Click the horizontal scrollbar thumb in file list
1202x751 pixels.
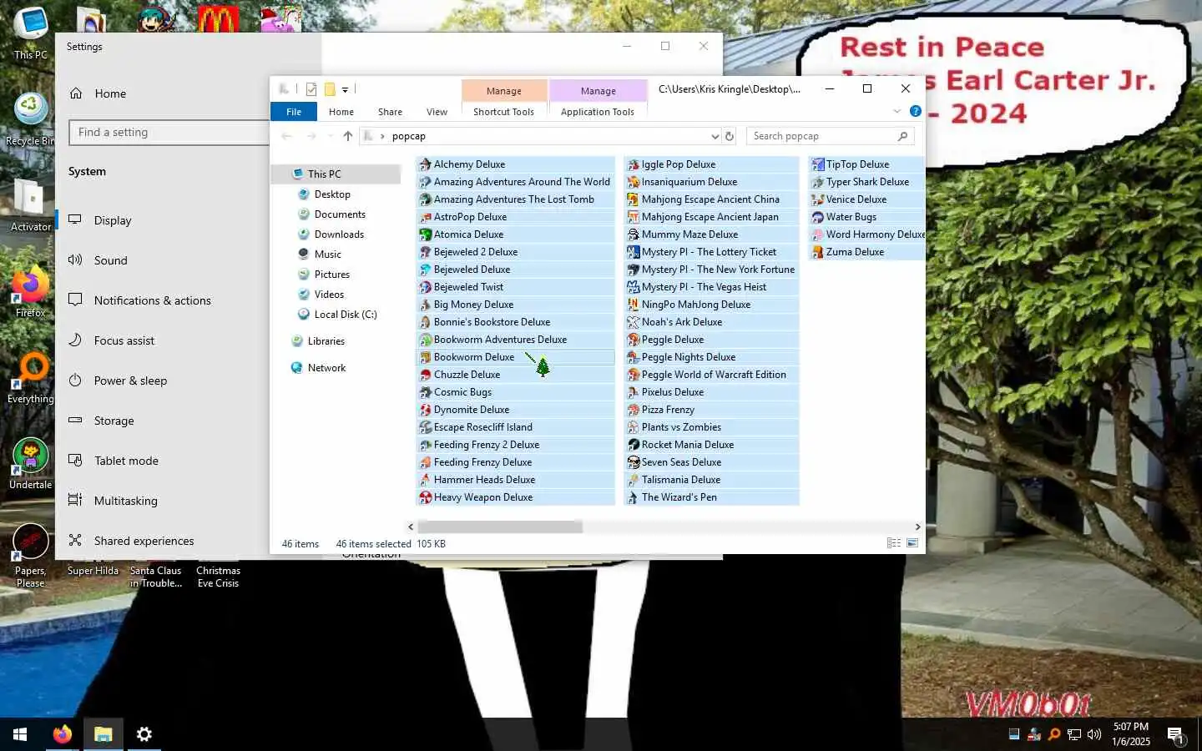click(x=500, y=527)
